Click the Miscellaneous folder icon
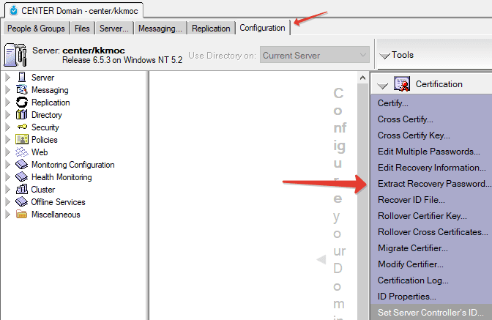This screenshot has height=320, width=492. click(x=22, y=215)
